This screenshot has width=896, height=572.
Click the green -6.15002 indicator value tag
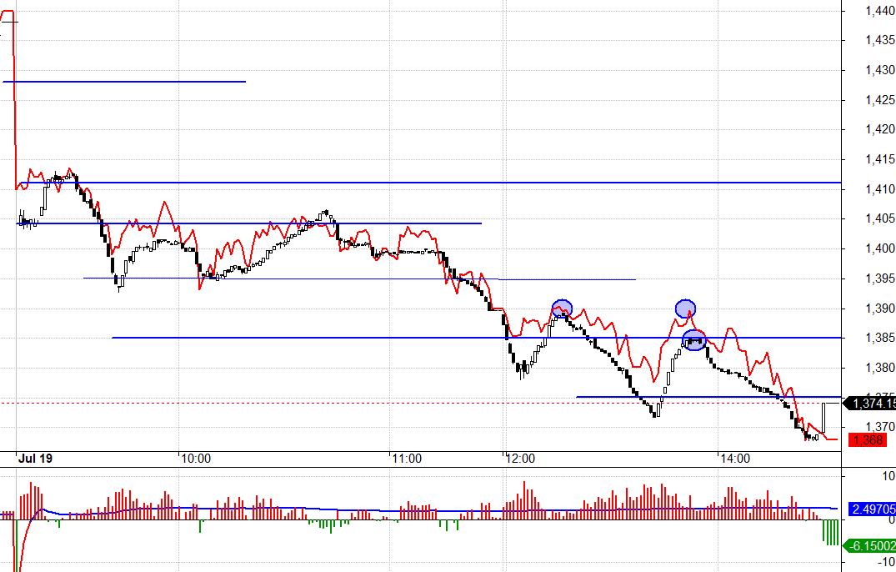(870, 545)
